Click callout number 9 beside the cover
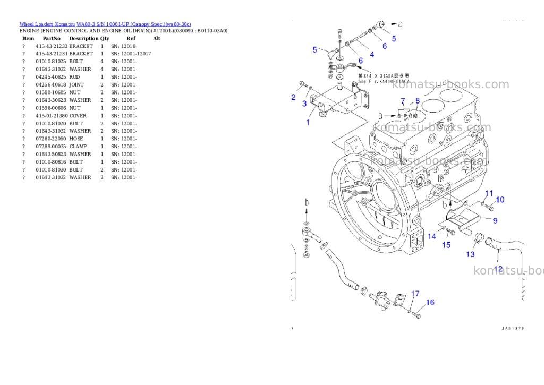Viewport: 544px width, 385px height. 495,220
